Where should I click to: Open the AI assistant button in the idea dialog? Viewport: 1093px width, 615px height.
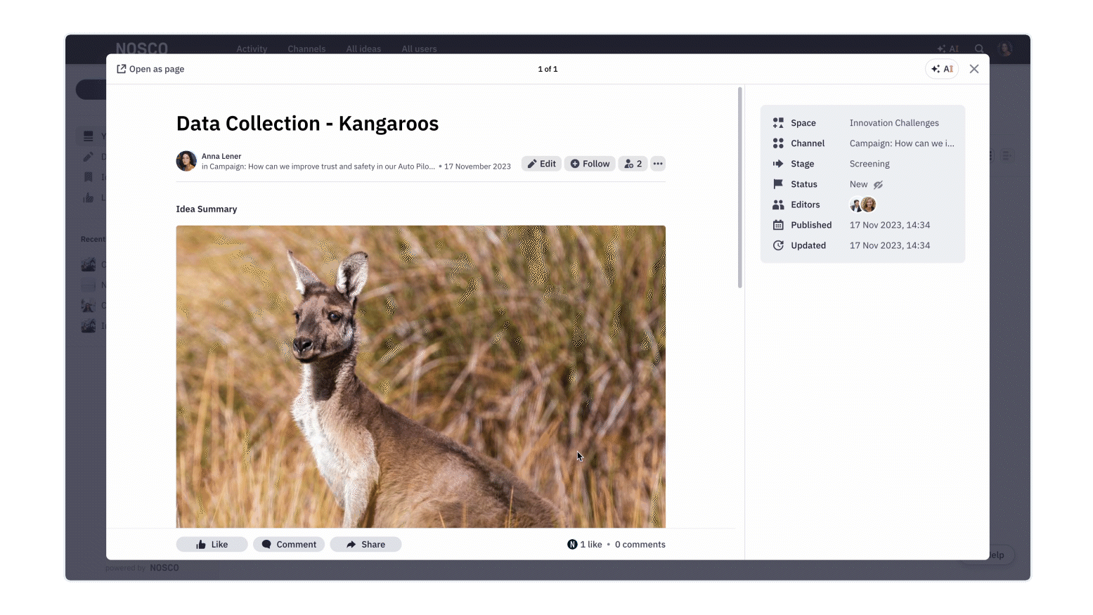coord(942,69)
